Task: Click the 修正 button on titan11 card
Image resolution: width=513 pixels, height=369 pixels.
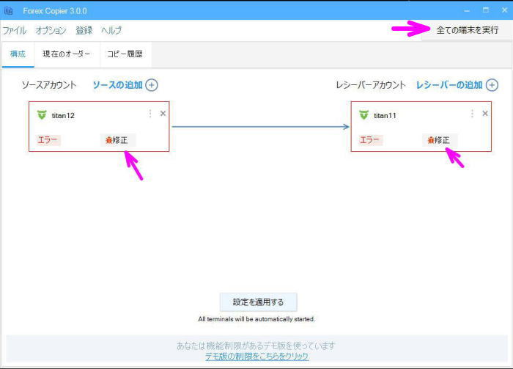Action: click(440, 140)
